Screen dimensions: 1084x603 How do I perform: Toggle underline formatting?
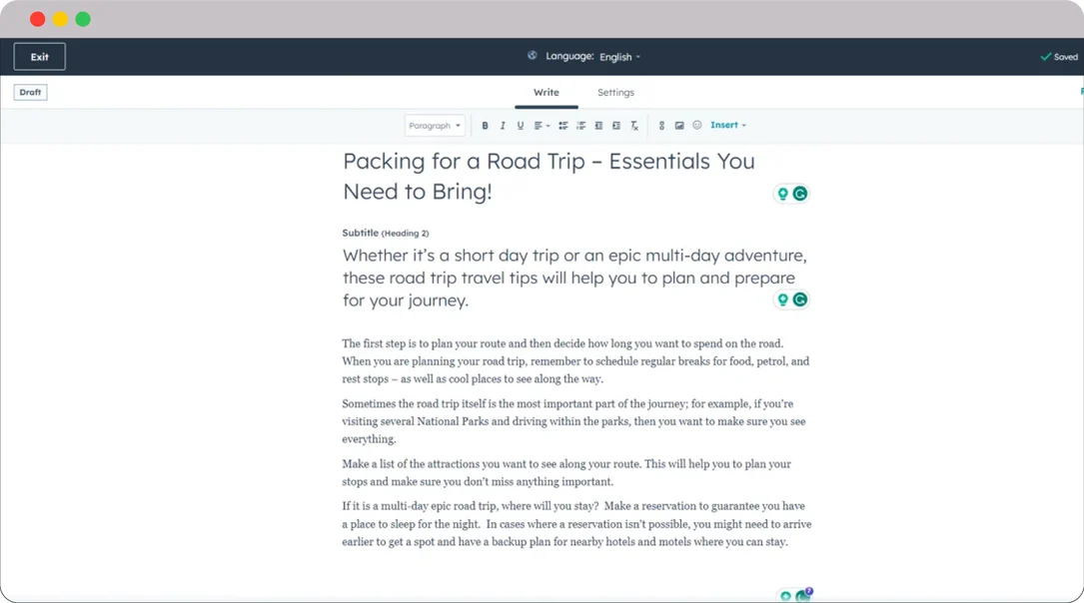520,126
